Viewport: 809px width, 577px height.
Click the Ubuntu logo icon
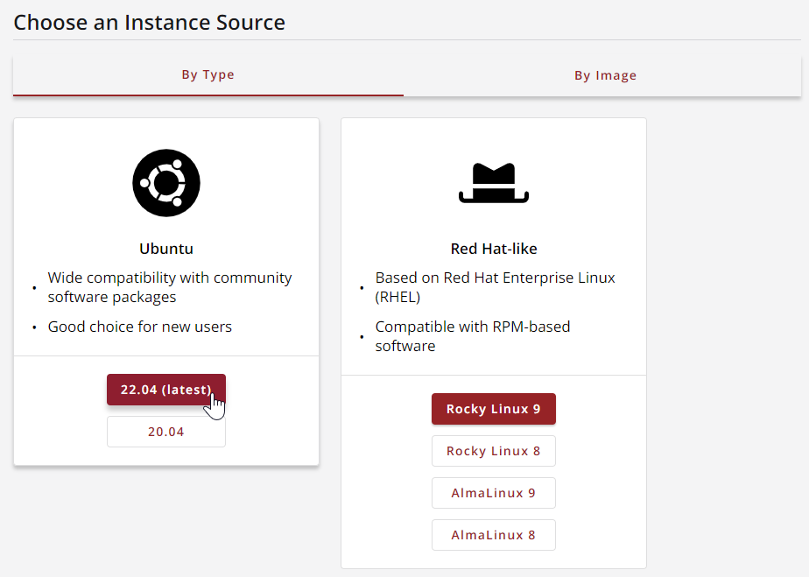(x=166, y=183)
